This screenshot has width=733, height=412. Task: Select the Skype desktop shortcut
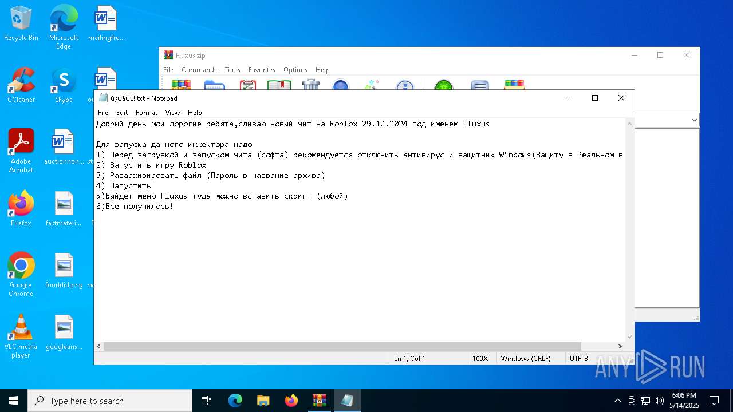pyautogui.click(x=64, y=85)
